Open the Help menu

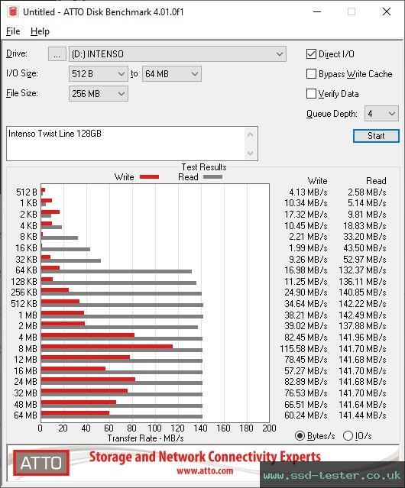click(x=40, y=31)
